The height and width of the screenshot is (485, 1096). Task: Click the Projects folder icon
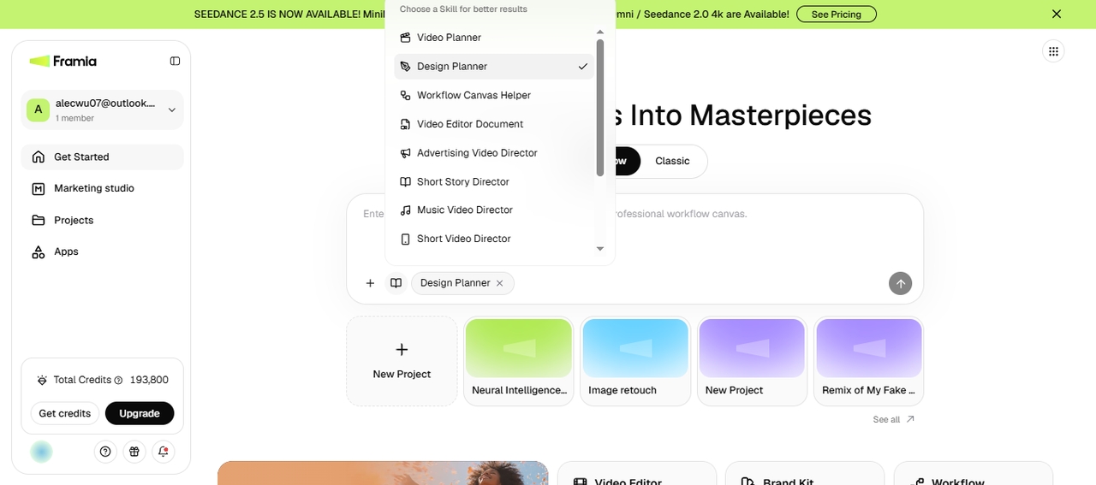coord(38,220)
